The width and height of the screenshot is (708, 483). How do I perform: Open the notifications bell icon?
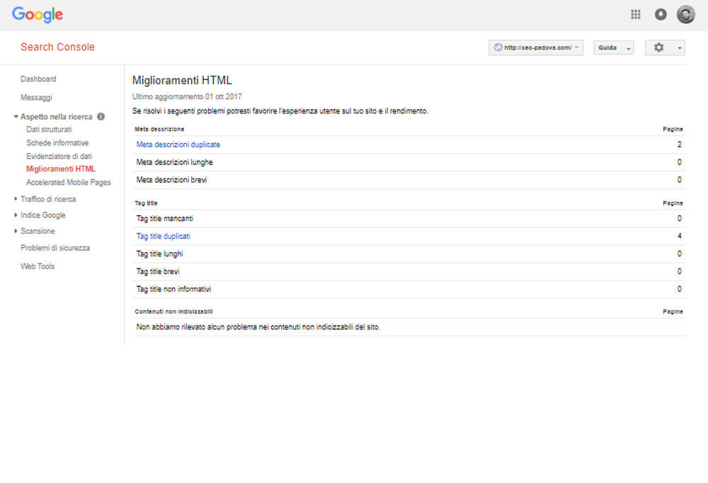click(x=660, y=14)
